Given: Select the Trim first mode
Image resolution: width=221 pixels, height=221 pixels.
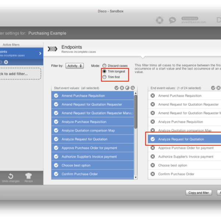Looking at the screenshot, I should [x=105, y=77].
